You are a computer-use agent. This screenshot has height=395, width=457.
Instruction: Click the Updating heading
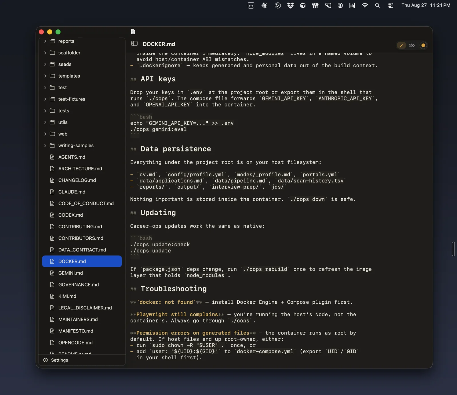coord(158,213)
